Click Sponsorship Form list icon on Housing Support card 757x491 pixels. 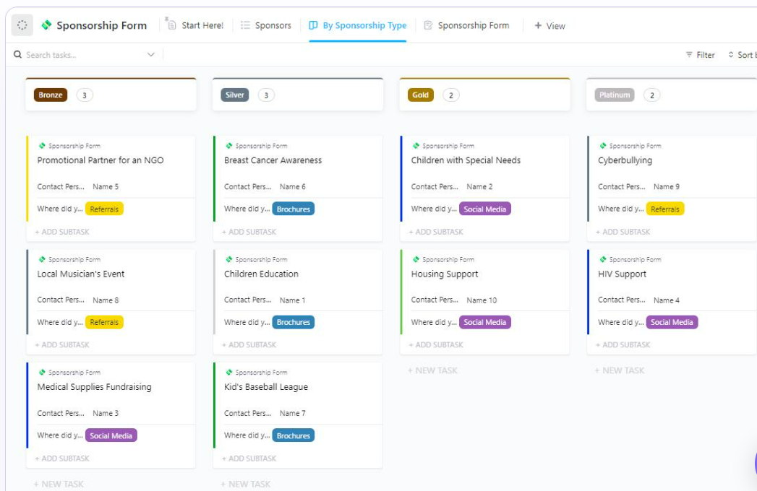click(416, 259)
